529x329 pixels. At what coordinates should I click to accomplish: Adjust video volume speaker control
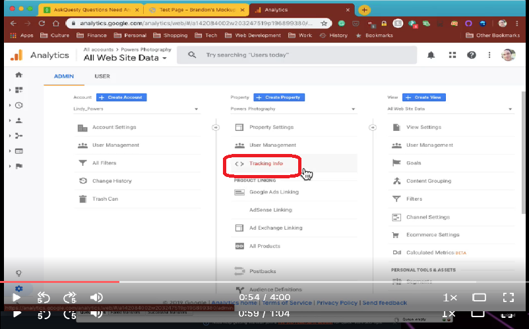click(96, 297)
